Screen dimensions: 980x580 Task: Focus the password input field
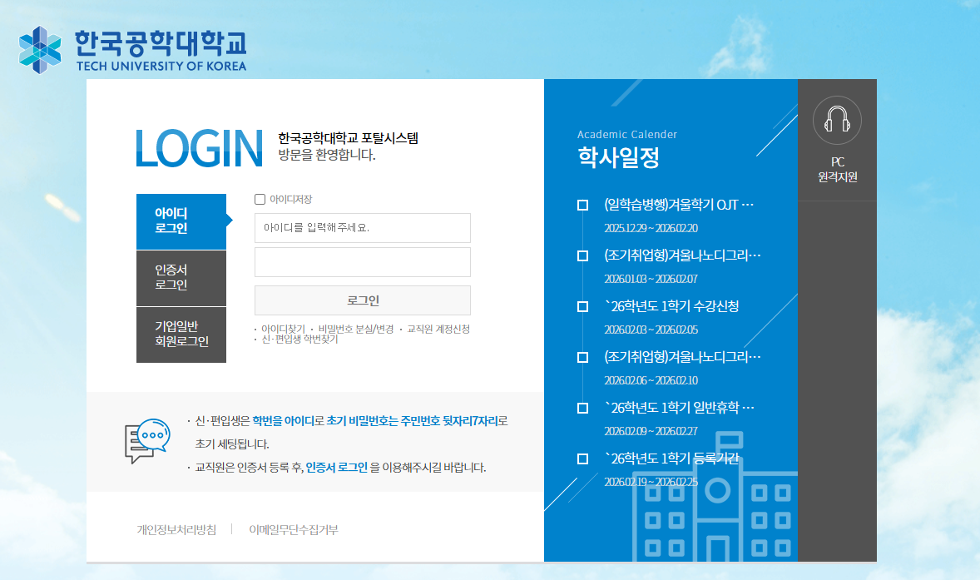point(363,262)
